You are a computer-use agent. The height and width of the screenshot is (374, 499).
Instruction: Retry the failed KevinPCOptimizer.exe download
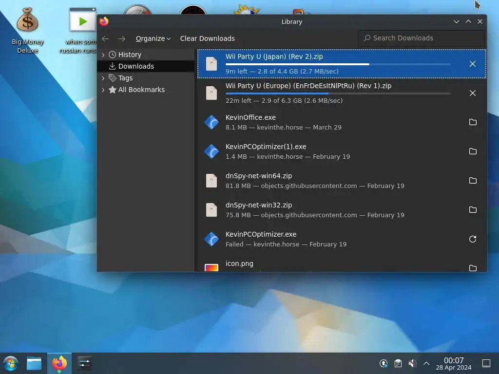tap(473, 239)
